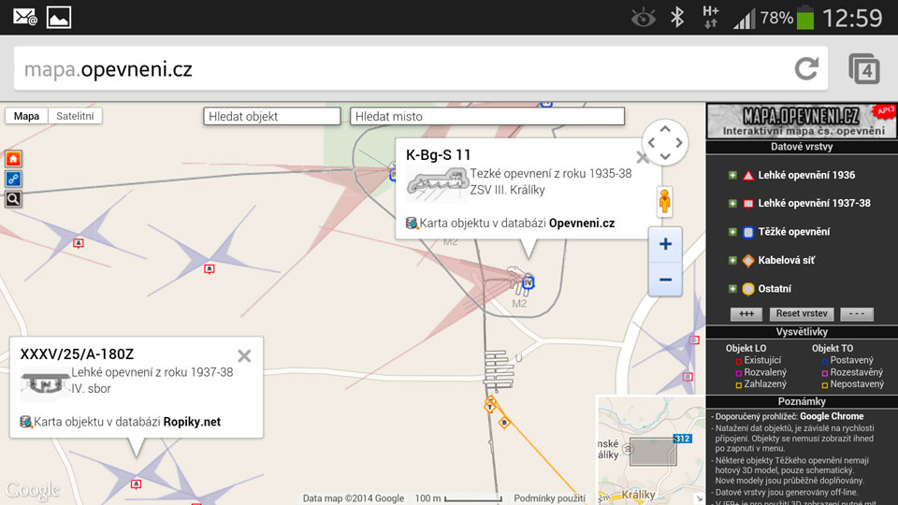Open browser tabs switcher showing 4
Image resolution: width=898 pixels, height=505 pixels.
pos(863,69)
